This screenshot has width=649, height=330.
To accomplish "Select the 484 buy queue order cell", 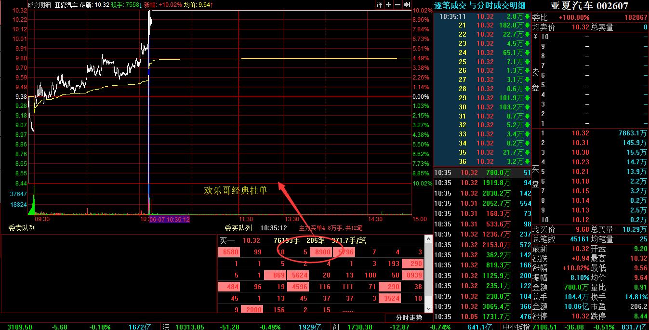I will (228, 287).
